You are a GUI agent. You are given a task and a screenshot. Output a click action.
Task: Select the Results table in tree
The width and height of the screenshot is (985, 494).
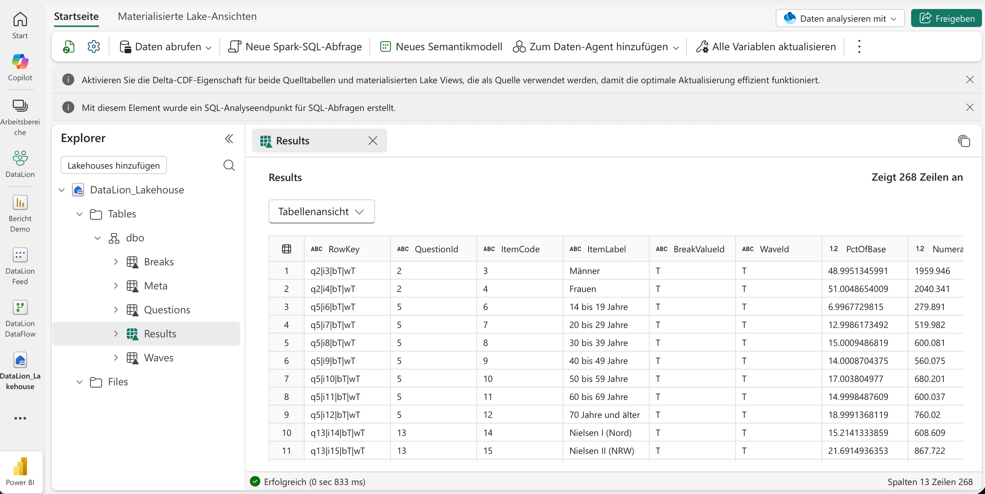[x=146, y=334]
